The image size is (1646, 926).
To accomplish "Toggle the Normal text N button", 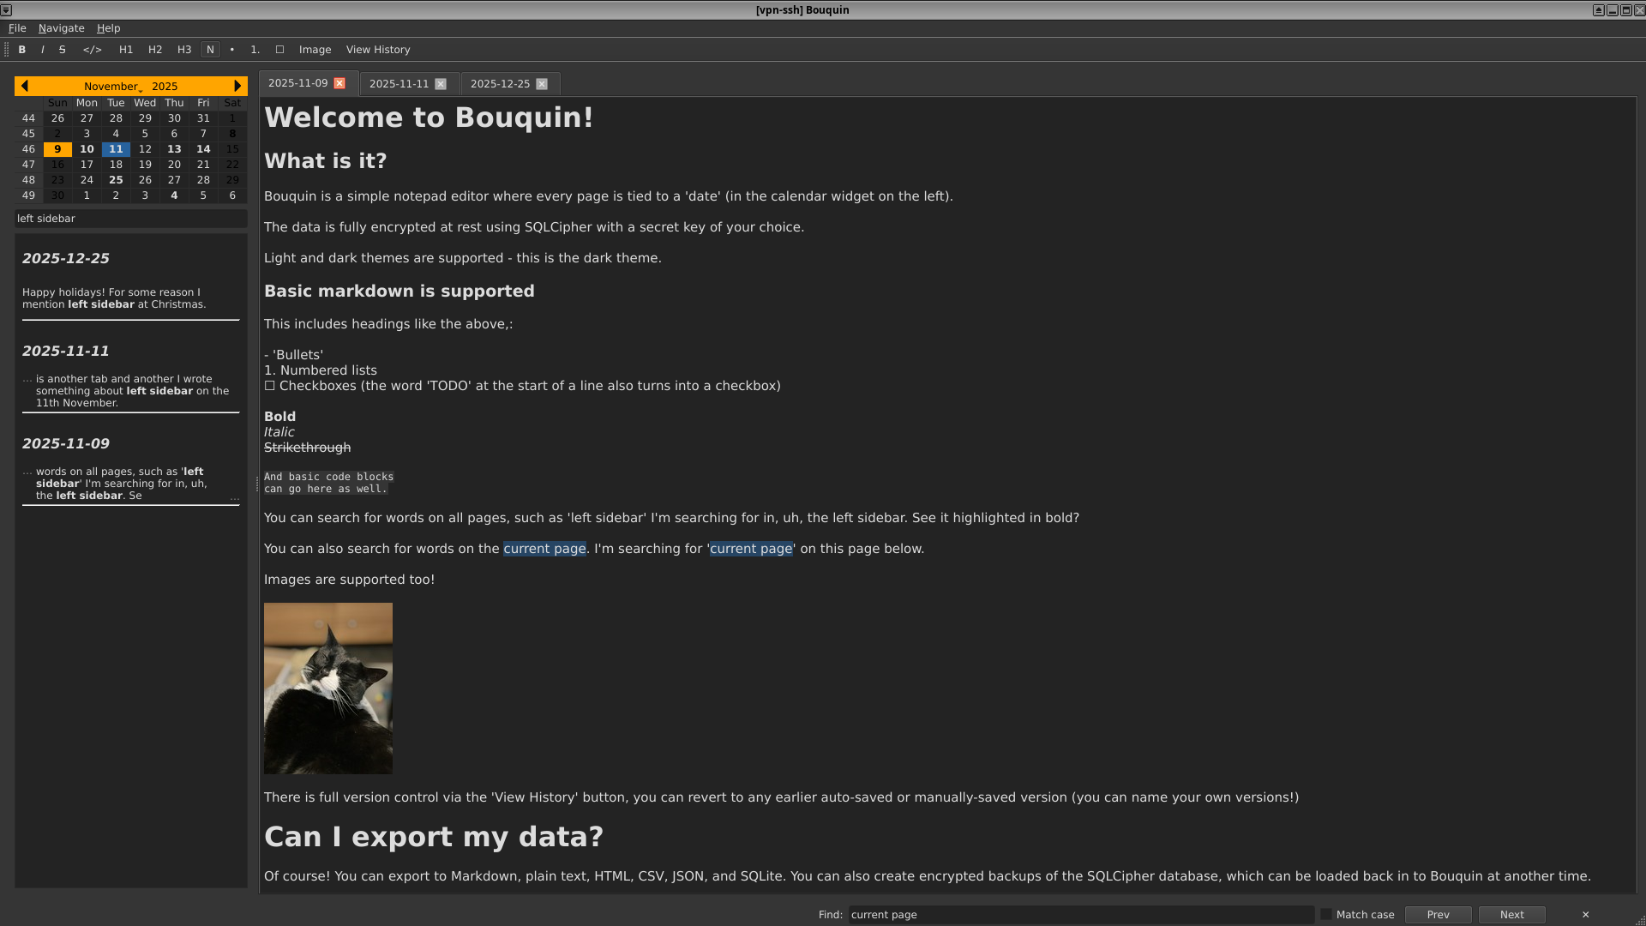I will pyautogui.click(x=210, y=50).
